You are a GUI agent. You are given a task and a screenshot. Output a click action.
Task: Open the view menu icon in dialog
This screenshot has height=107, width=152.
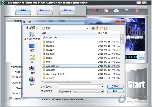pyautogui.click(x=107, y=28)
